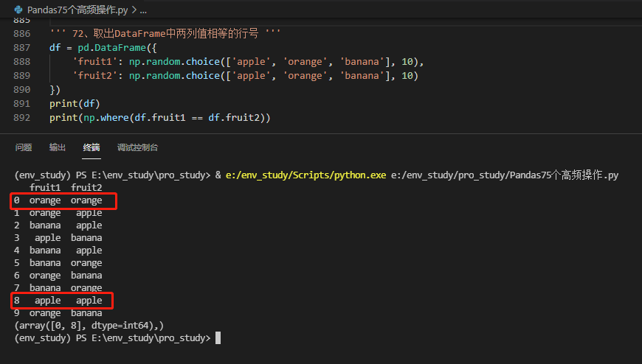Screen dimensions: 642x364
Task: Switch to the 输出 panel tab
Action: (58, 147)
